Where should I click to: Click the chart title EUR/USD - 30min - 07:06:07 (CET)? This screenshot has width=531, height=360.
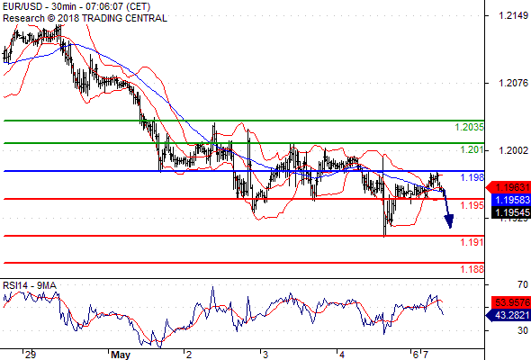[x=76, y=6]
